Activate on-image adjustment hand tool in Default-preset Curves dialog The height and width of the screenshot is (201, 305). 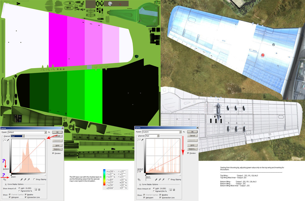pos(5,180)
